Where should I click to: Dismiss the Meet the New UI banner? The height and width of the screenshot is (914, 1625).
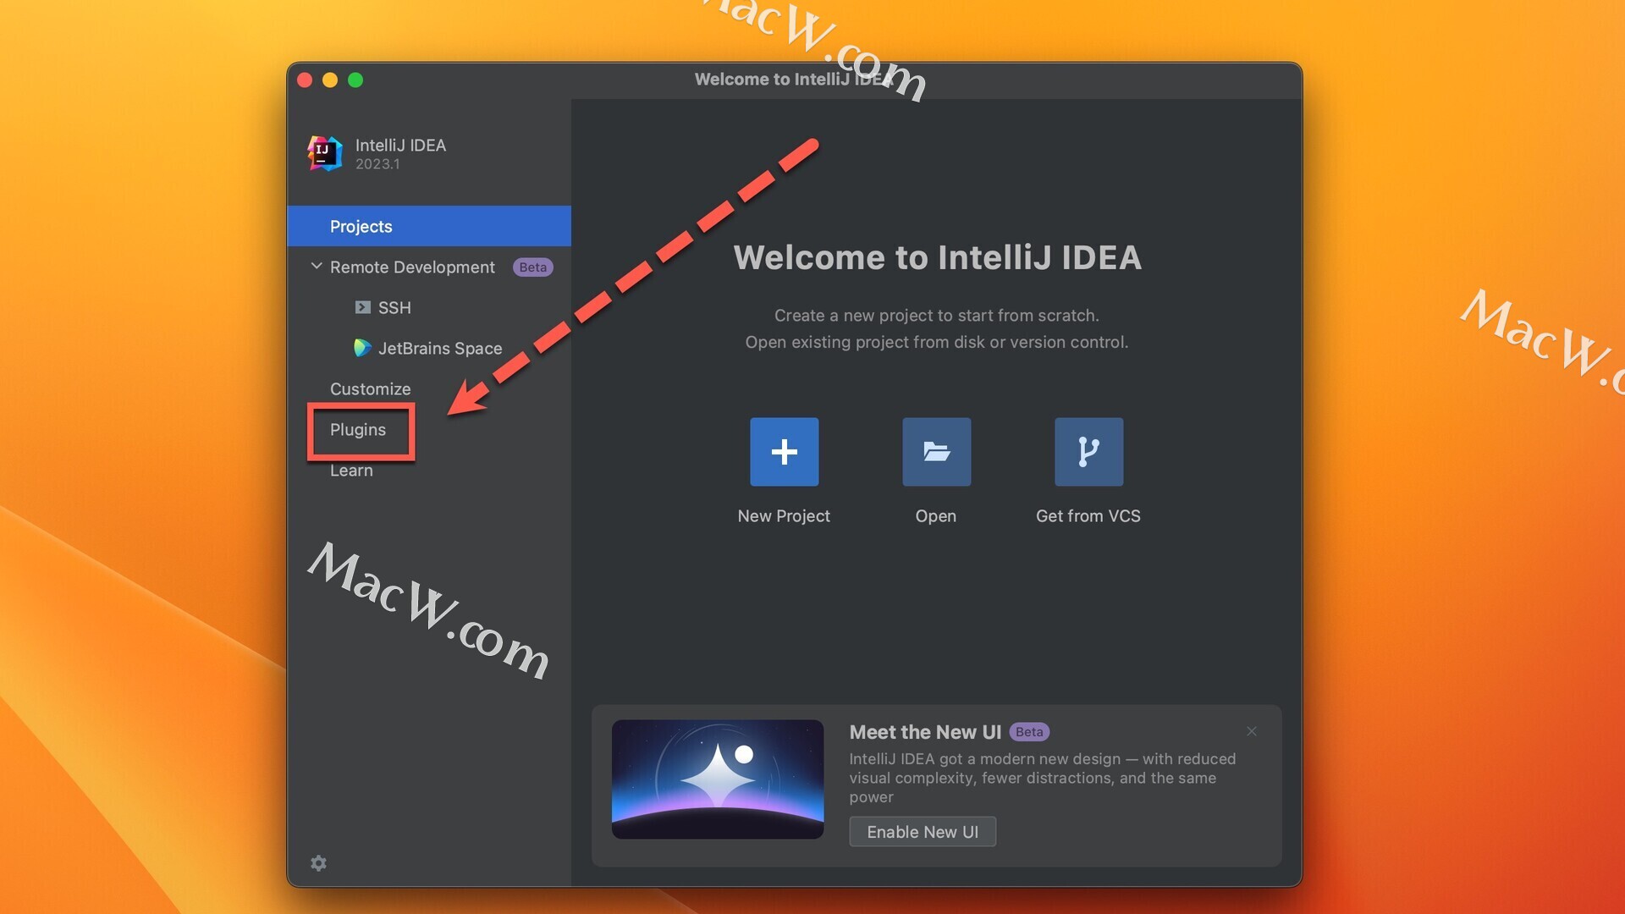click(1251, 731)
